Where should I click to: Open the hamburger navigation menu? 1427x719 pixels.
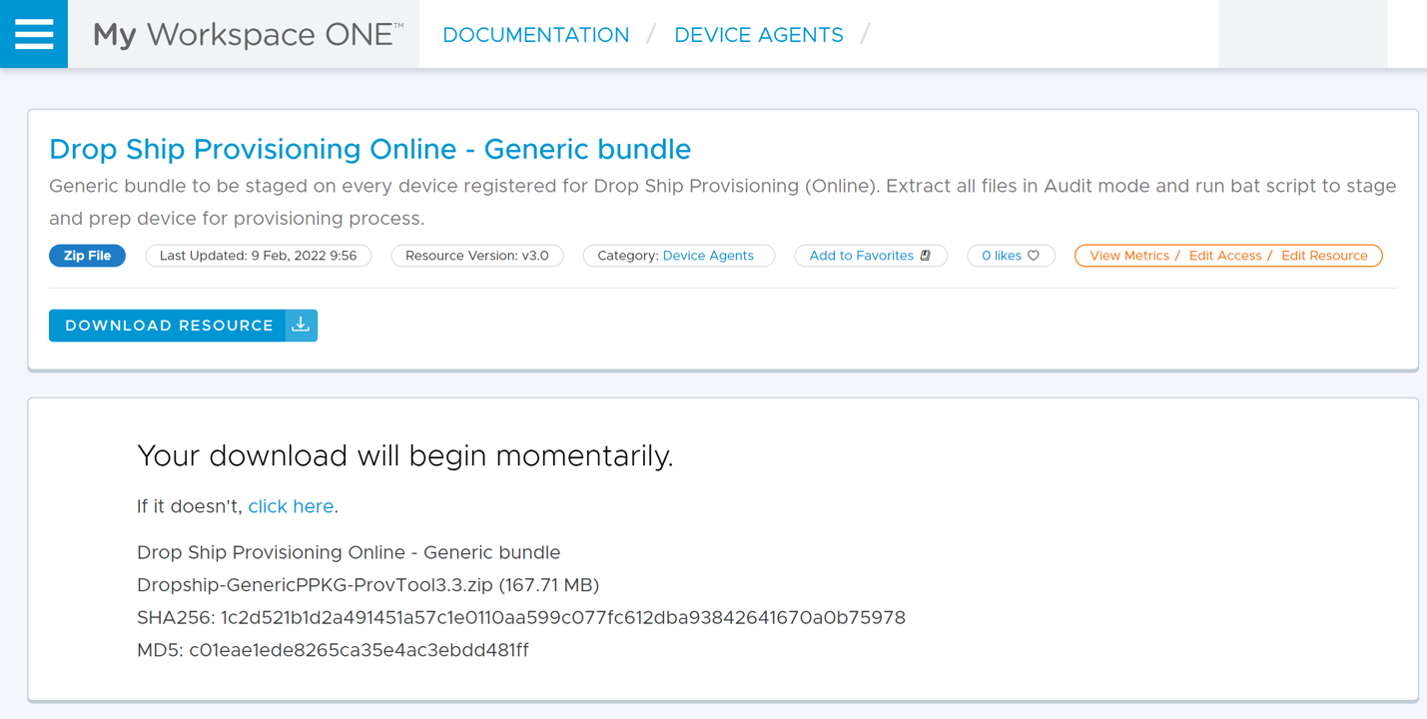(33, 33)
